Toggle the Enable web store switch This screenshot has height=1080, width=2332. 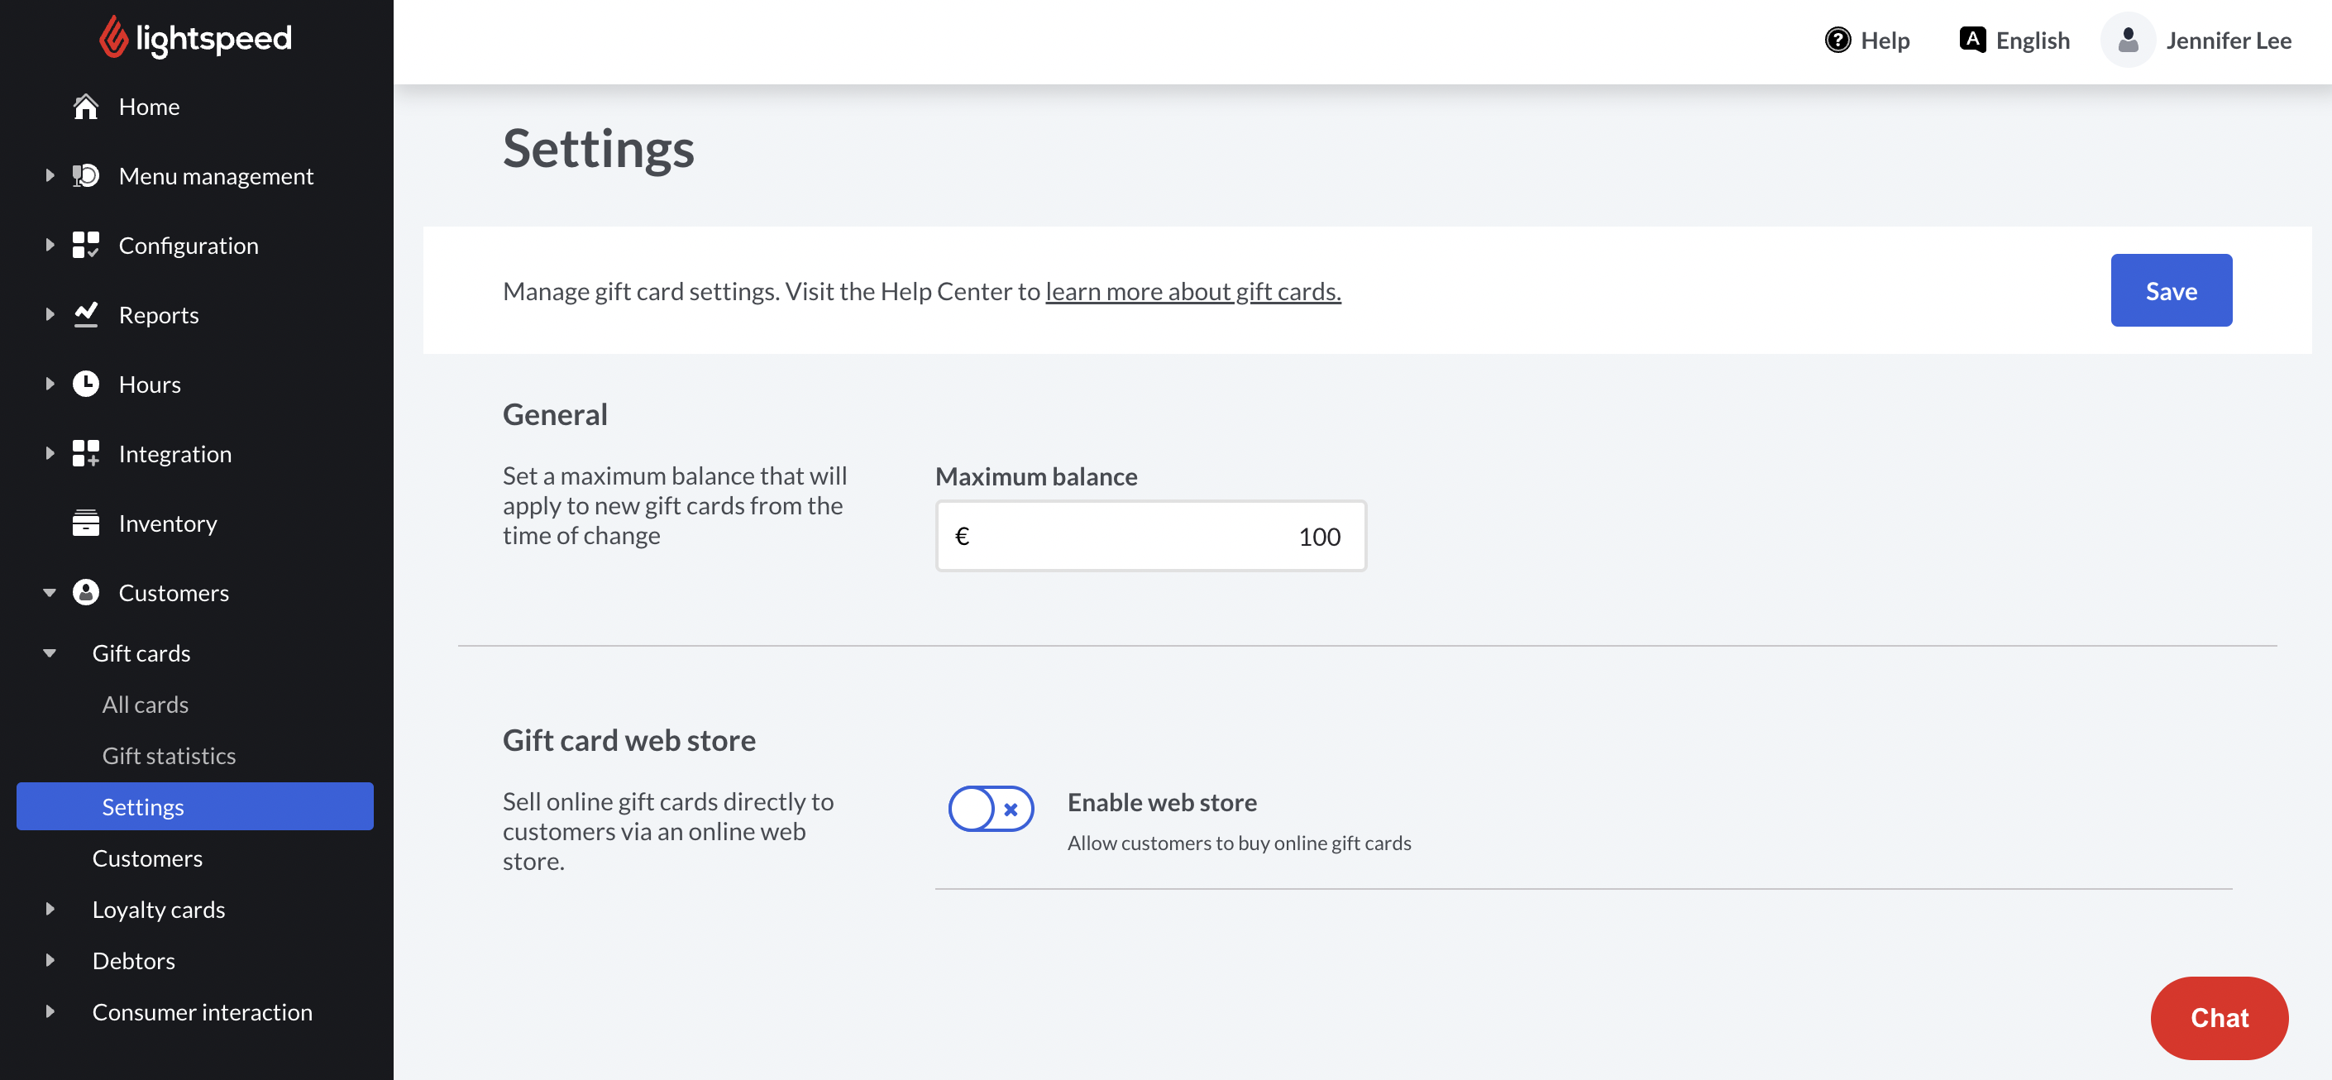pos(991,809)
